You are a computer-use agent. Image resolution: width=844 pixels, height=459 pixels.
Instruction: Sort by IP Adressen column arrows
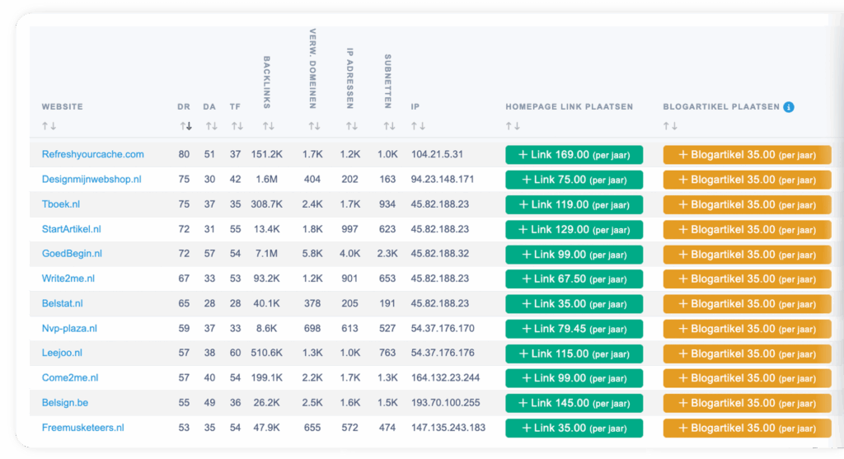[351, 126]
